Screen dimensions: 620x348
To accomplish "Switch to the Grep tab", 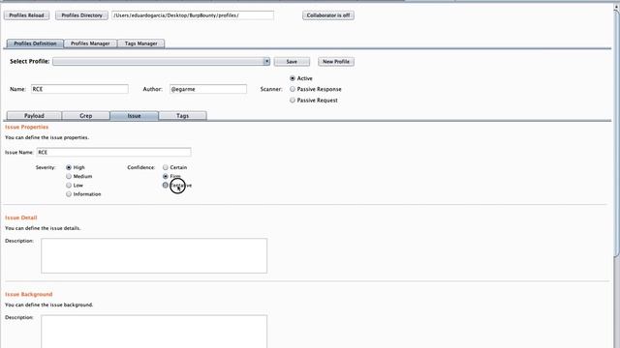I will click(x=86, y=116).
